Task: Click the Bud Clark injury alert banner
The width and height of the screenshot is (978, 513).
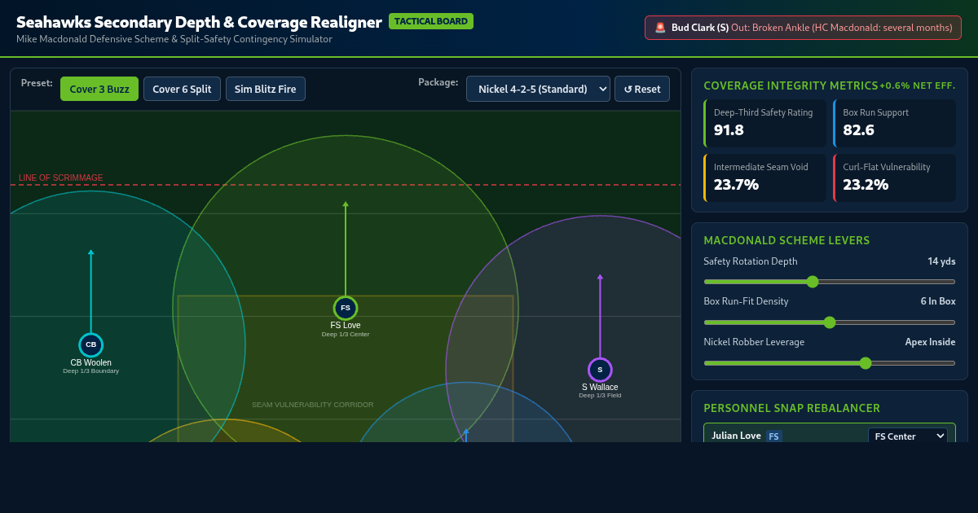Action: pyautogui.click(x=803, y=28)
